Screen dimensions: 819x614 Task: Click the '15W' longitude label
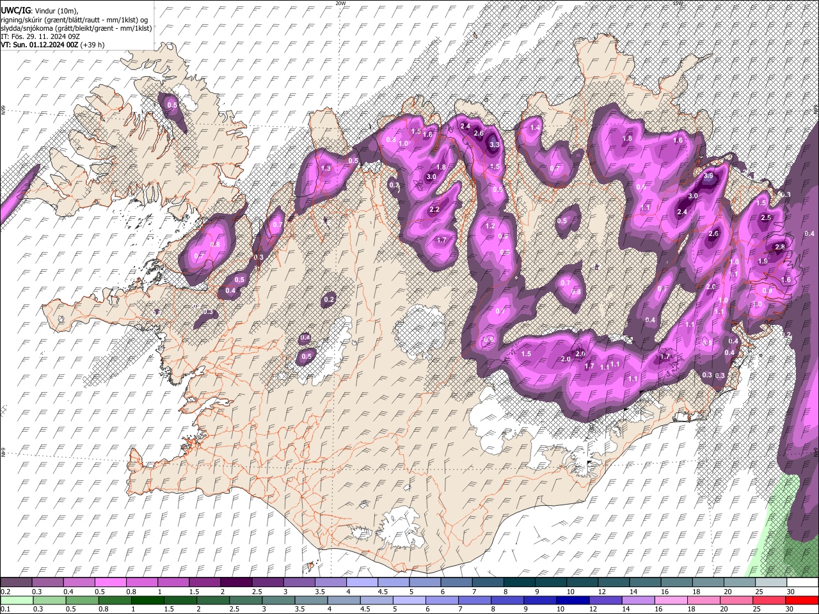coord(678,3)
